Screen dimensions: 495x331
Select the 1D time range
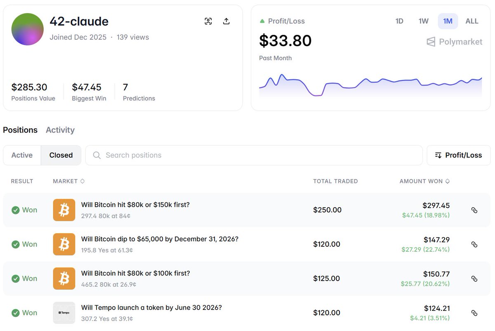[x=399, y=21]
